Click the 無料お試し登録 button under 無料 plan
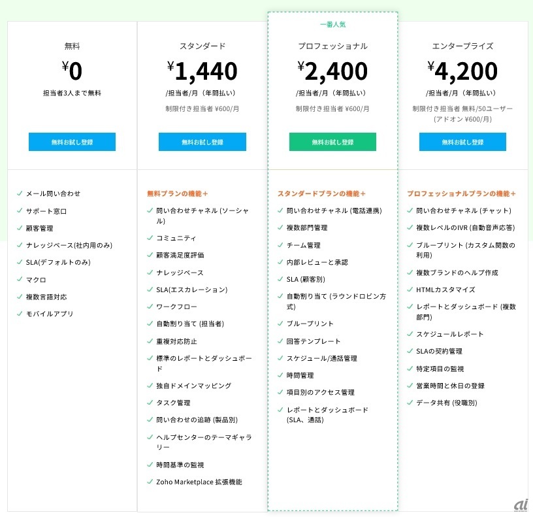Screen dimensions: 533x517 (72, 142)
